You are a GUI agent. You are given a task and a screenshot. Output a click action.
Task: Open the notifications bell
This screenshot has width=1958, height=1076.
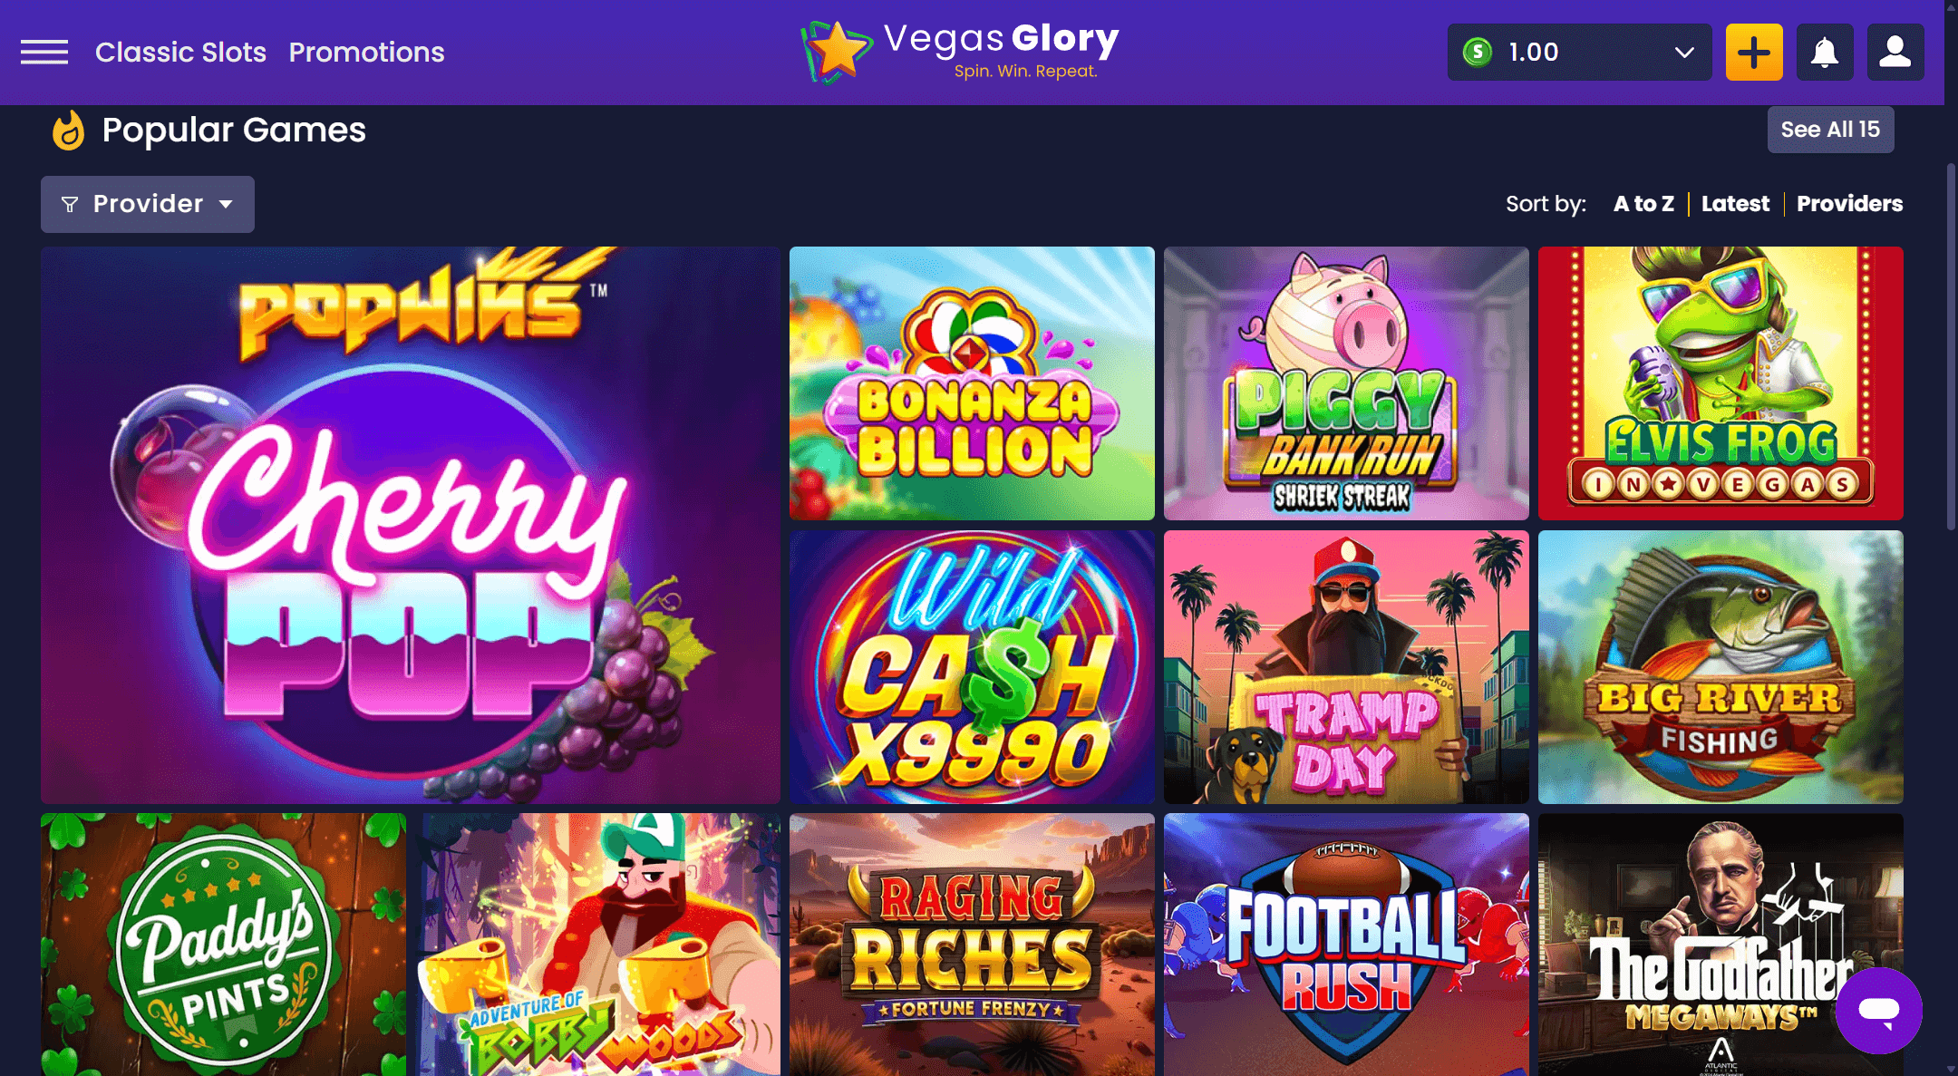pyautogui.click(x=1825, y=53)
